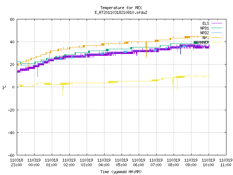
Task: Click the blue NPD2 legend line sample
Action: [x=217, y=32]
